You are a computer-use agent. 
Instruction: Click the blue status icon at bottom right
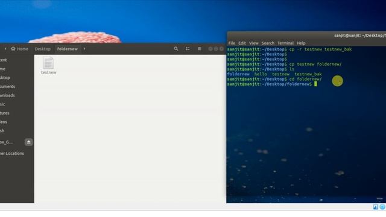pos(382,207)
